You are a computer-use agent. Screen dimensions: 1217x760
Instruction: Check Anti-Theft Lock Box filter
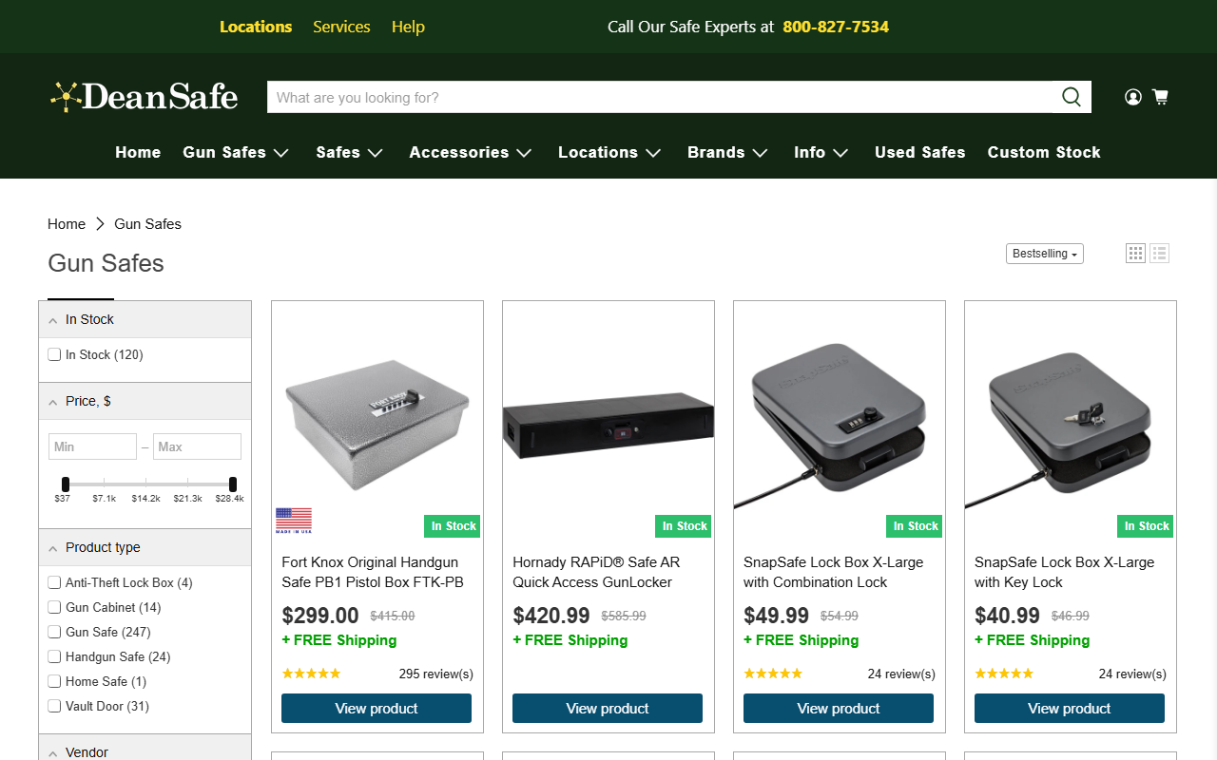click(x=54, y=582)
